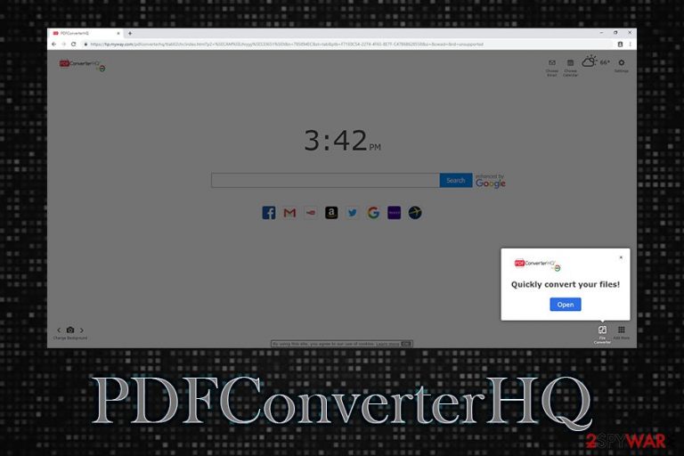684x456 pixels.
Task: Close the PDFConverterHQ browser tab
Action: tap(118, 33)
